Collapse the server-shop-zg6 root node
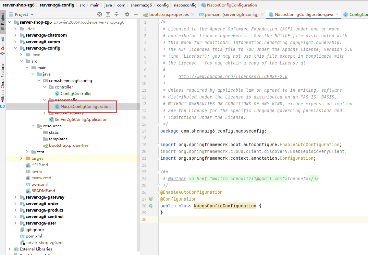Screen dimensions: 368x255 10,22
